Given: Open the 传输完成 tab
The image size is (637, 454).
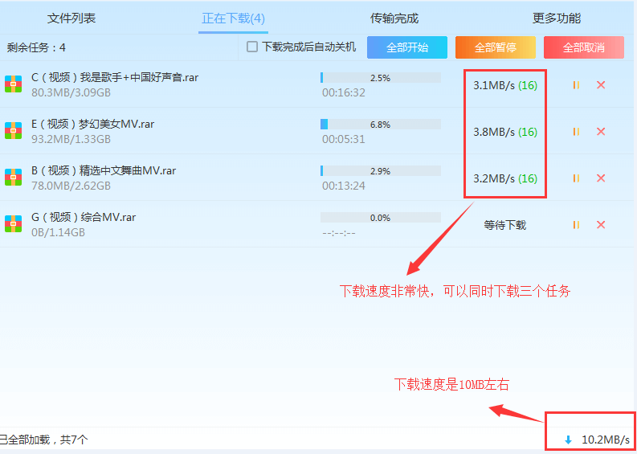Looking at the screenshot, I should pyautogui.click(x=394, y=18).
